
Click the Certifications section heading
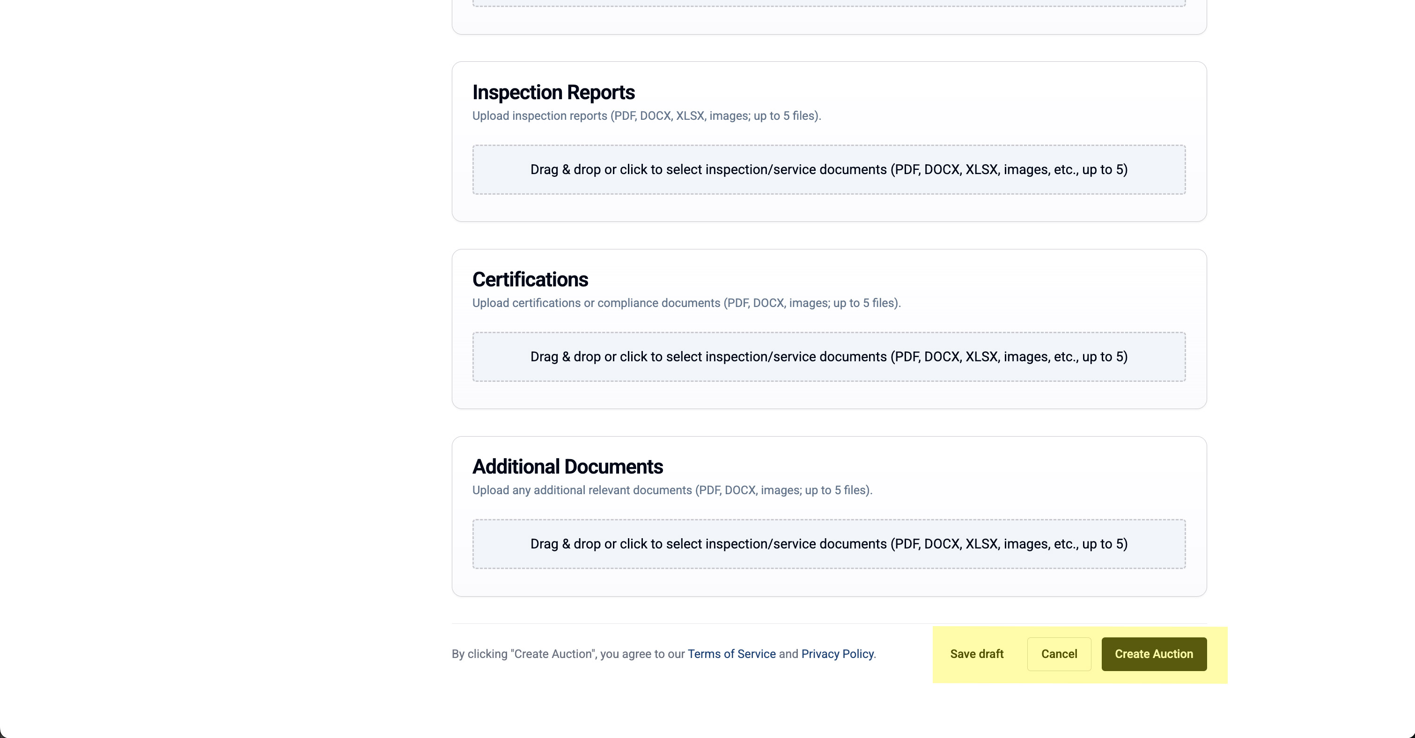pyautogui.click(x=530, y=279)
